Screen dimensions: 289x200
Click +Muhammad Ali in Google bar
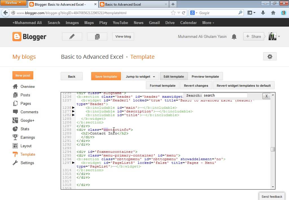click(27, 23)
